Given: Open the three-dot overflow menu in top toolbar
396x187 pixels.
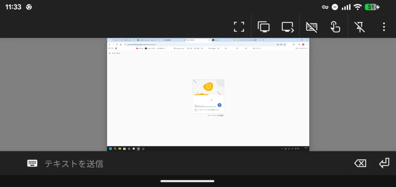Looking at the screenshot, I should [x=384, y=27].
